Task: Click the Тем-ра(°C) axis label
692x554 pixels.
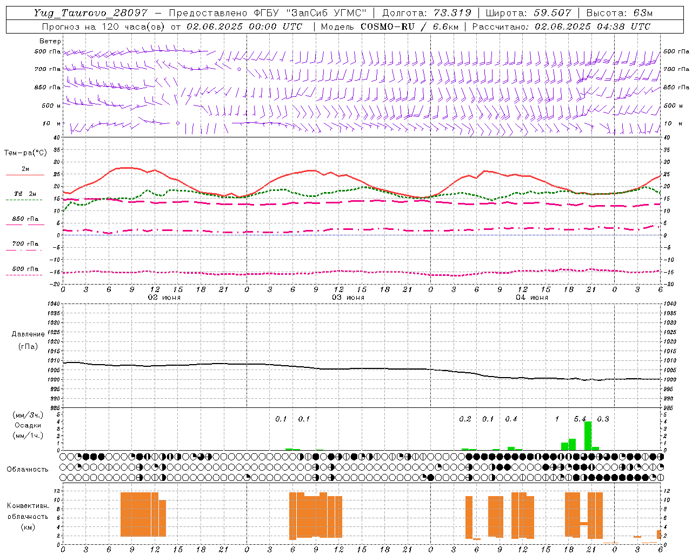Action: pos(25,153)
